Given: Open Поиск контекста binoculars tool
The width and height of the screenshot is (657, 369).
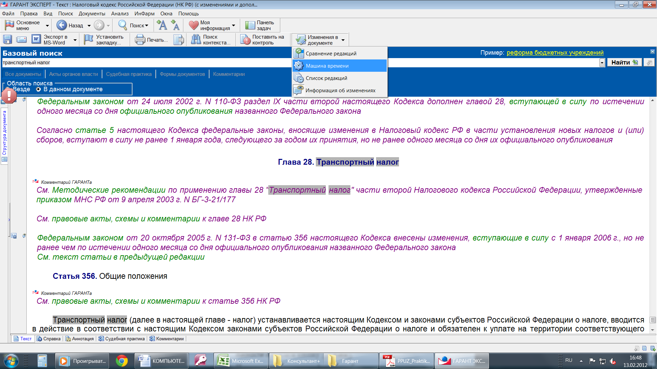Looking at the screenshot, I should 211,40.
